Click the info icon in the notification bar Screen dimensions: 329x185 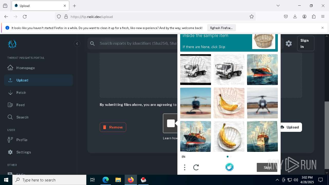(7, 28)
